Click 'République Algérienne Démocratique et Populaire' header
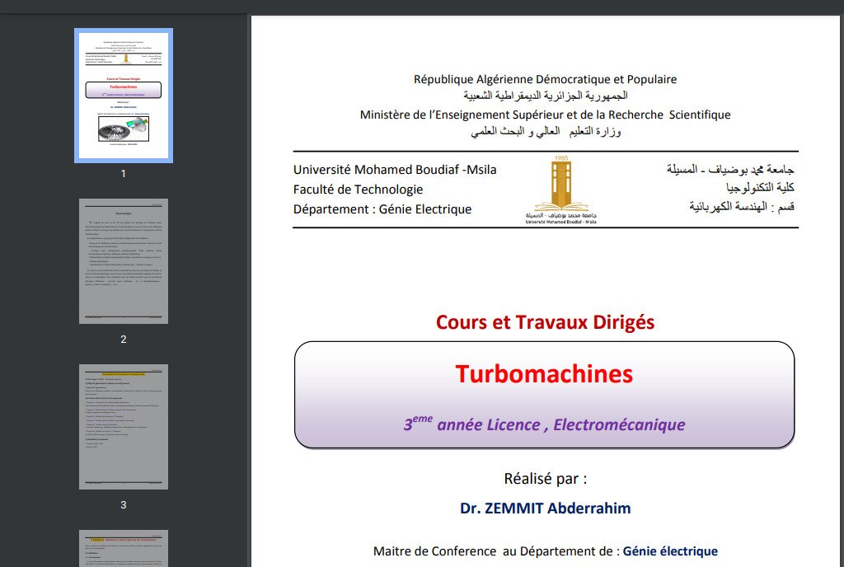This screenshot has width=844, height=567. 546,80
